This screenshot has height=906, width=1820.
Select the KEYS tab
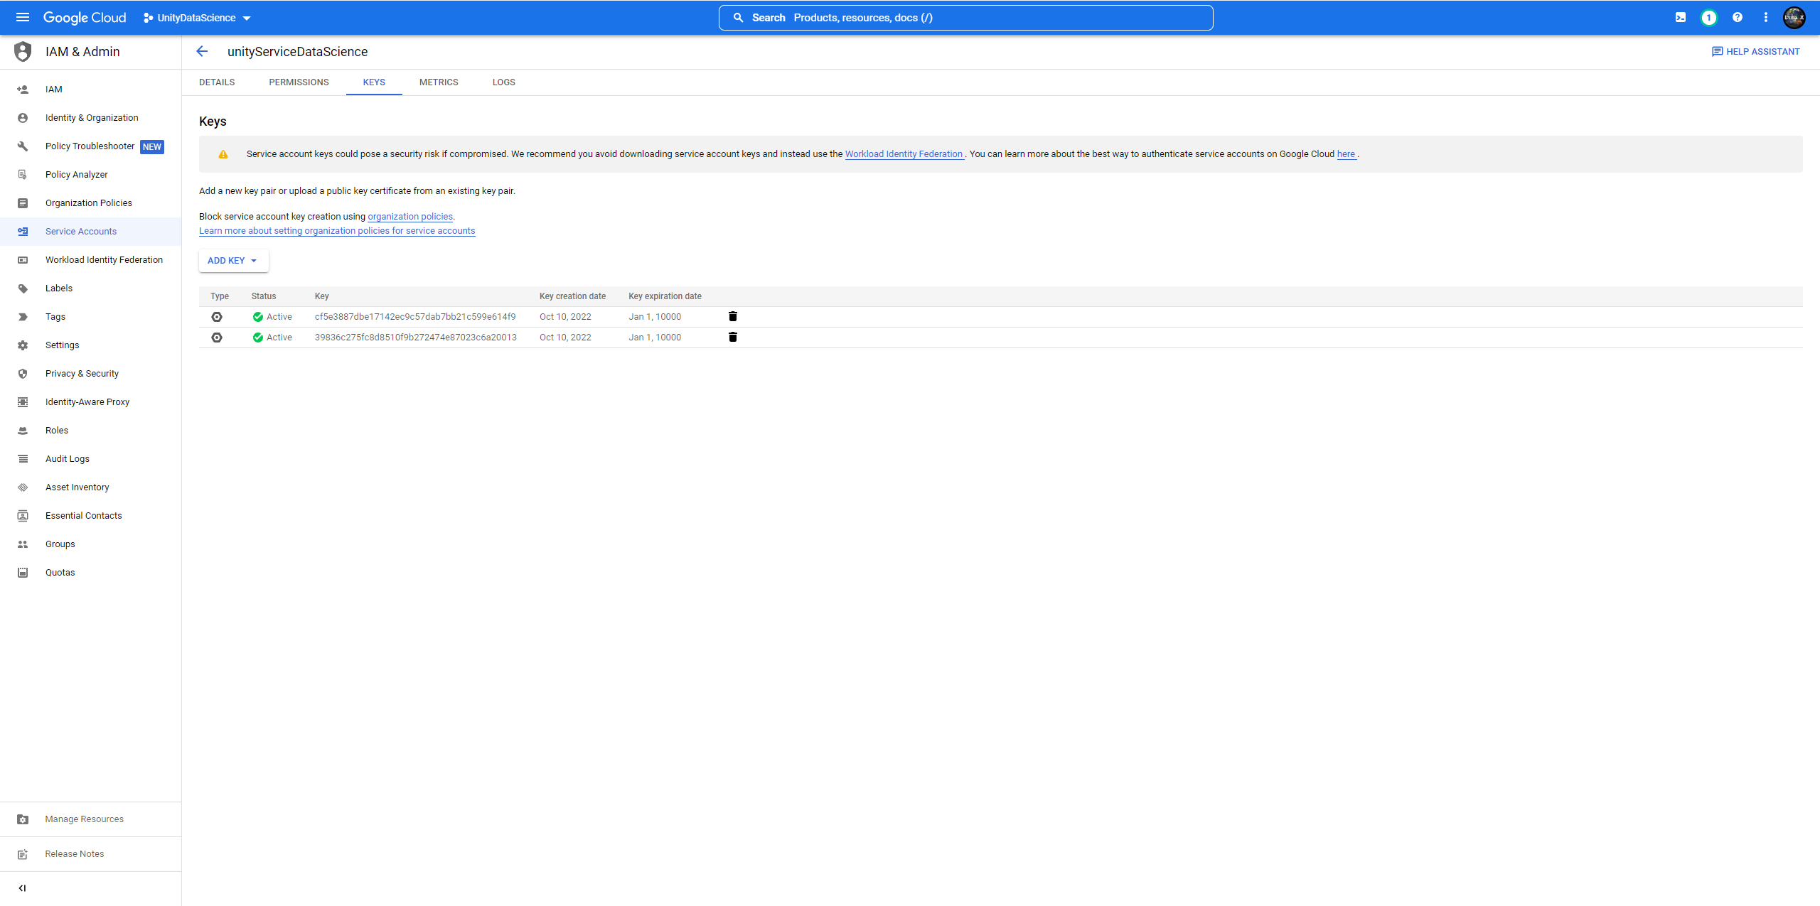click(374, 82)
